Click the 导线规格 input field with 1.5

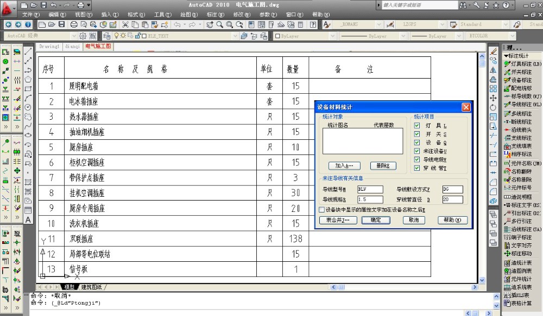point(370,199)
